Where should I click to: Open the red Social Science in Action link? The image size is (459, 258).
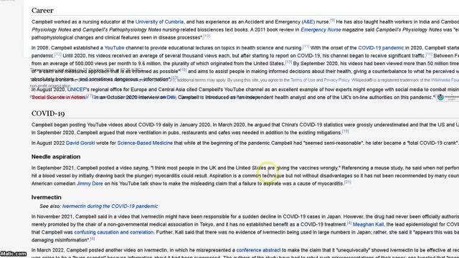59,97
